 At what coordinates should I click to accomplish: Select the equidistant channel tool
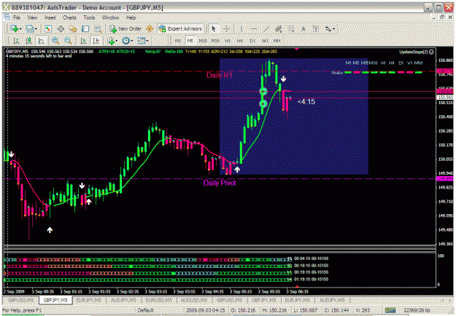(x=278, y=28)
